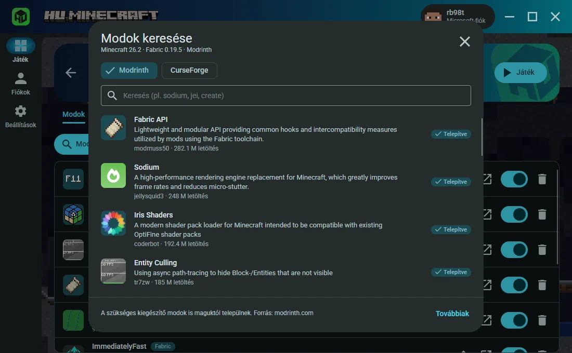Open the second installed mod's external link
This screenshot has height=353, width=572.
pos(488,214)
